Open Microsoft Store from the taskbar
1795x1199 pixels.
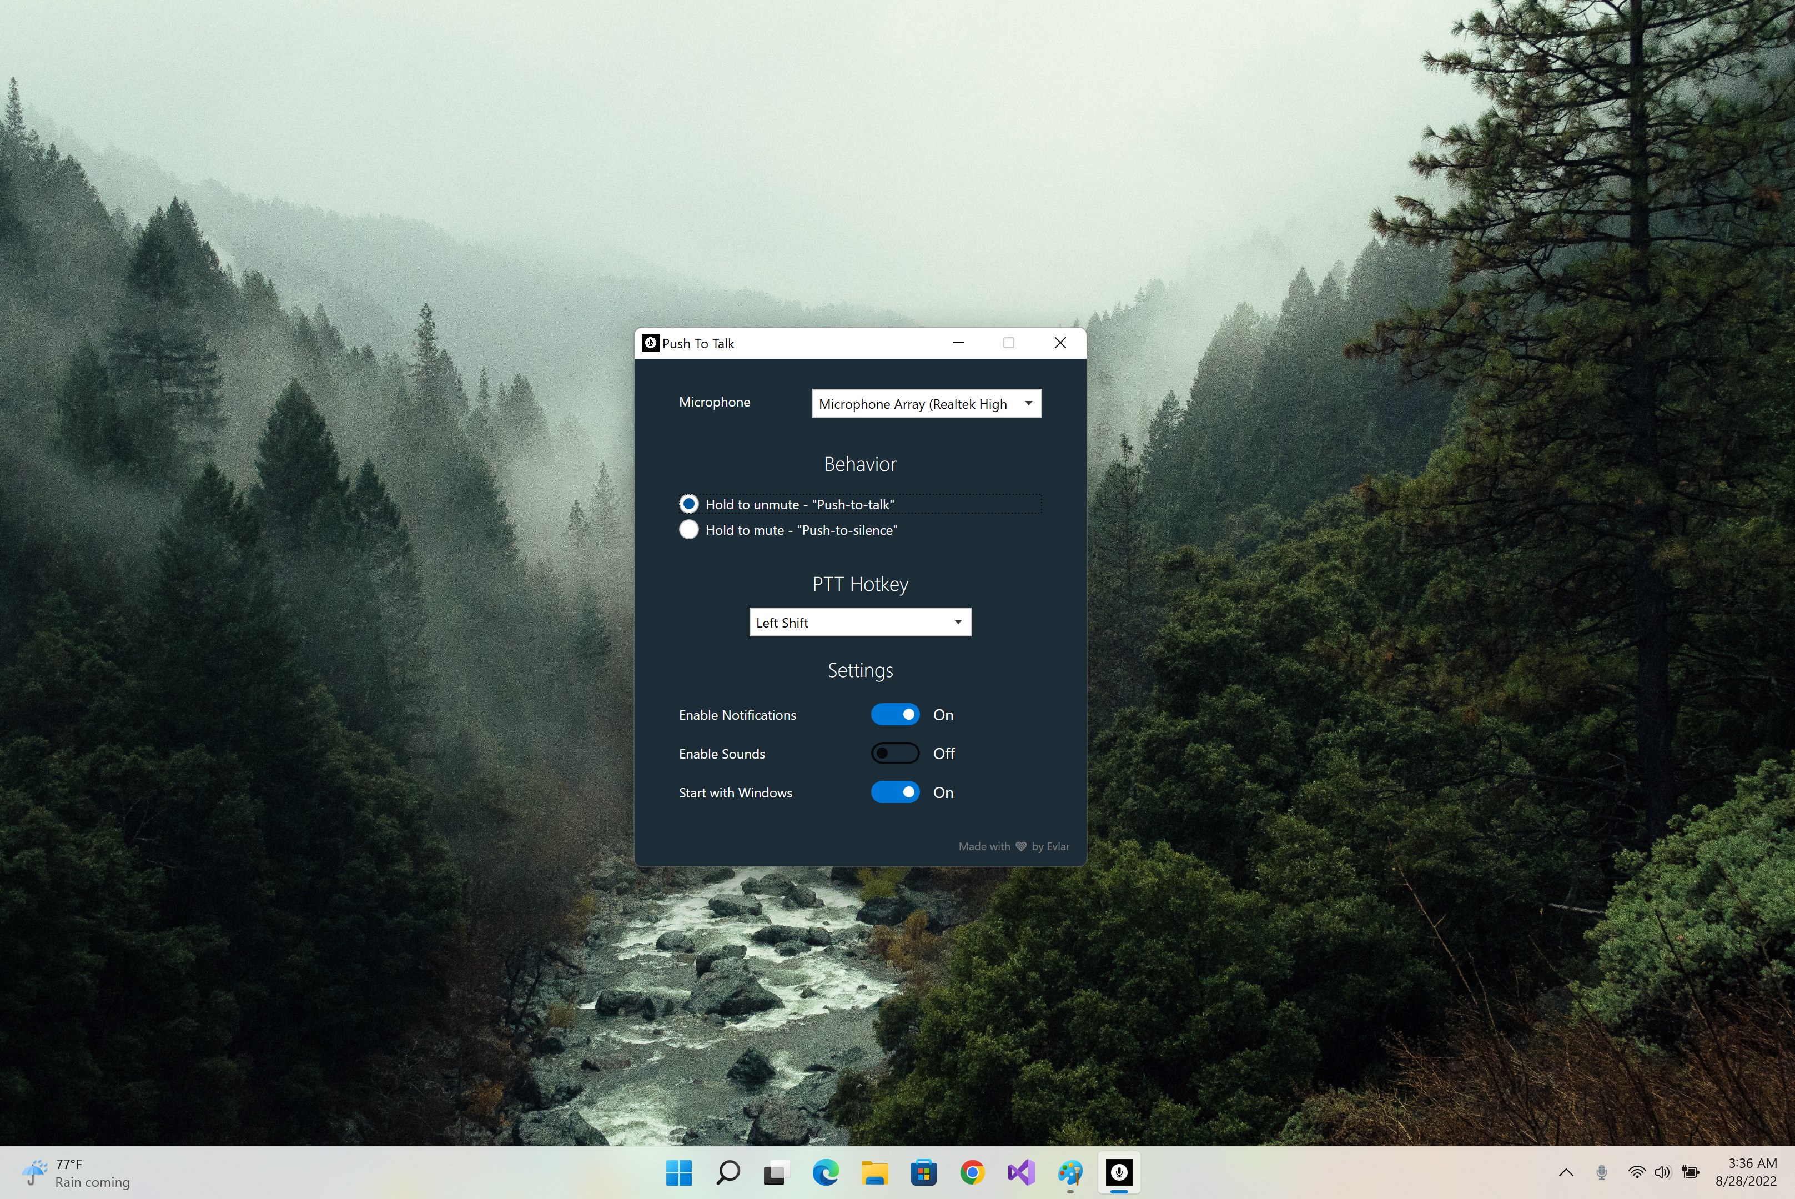coord(923,1171)
